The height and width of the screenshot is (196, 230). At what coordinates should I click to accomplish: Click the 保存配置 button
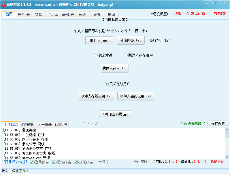(x=218, y=123)
